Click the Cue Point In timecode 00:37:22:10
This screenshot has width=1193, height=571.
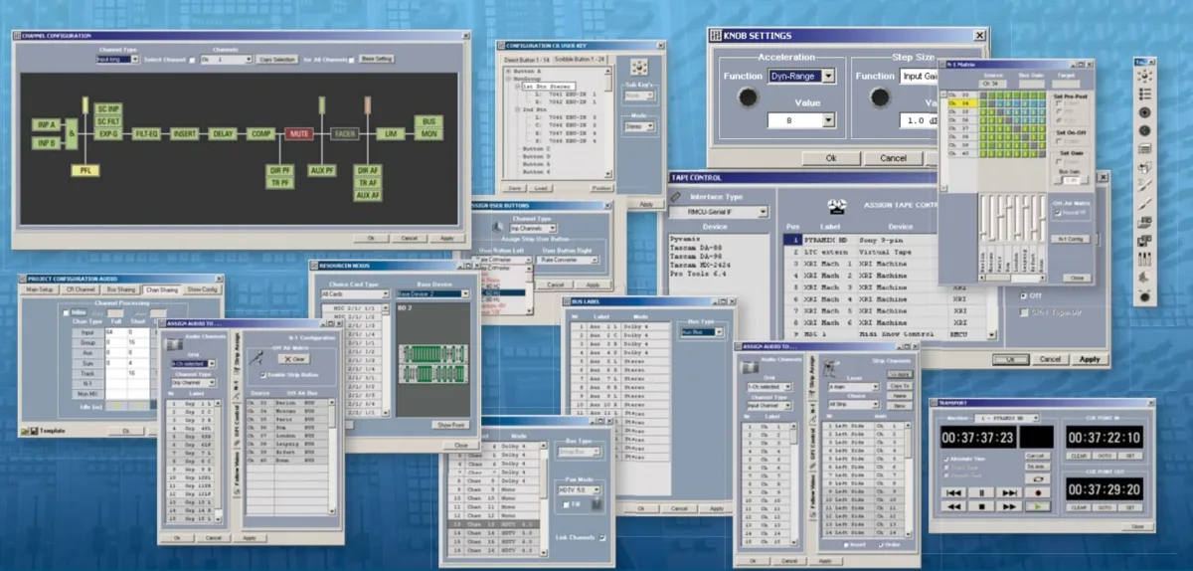pos(1104,439)
